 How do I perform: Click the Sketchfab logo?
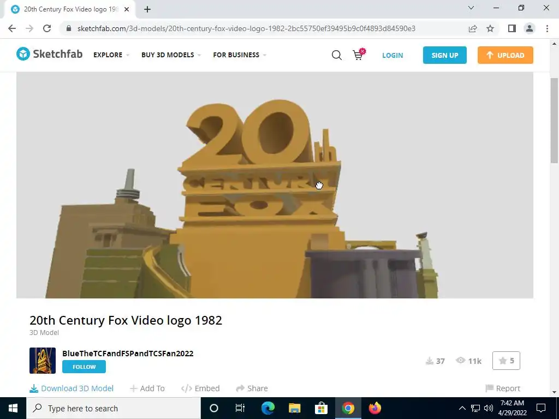click(49, 54)
